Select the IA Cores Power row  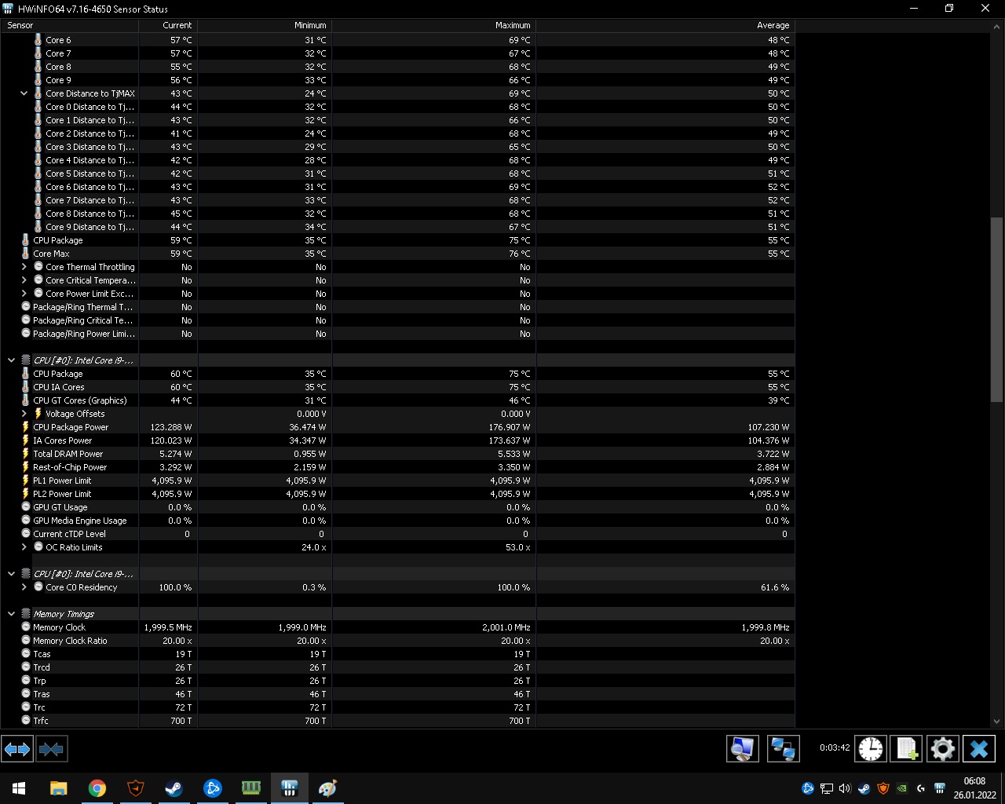(397, 440)
